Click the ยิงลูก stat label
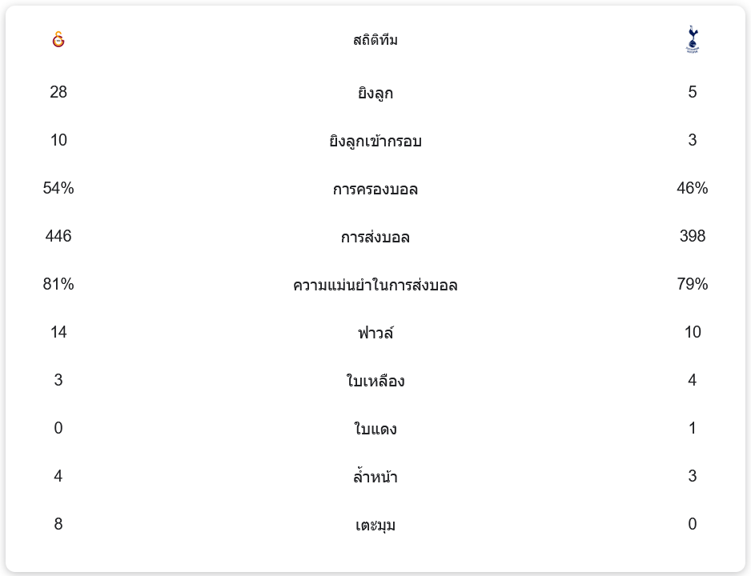This screenshot has height=576, width=751. [375, 93]
